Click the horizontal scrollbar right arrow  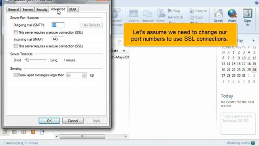pos(126,136)
